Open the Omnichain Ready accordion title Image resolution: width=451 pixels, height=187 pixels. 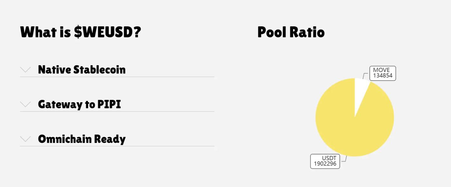tap(82, 139)
